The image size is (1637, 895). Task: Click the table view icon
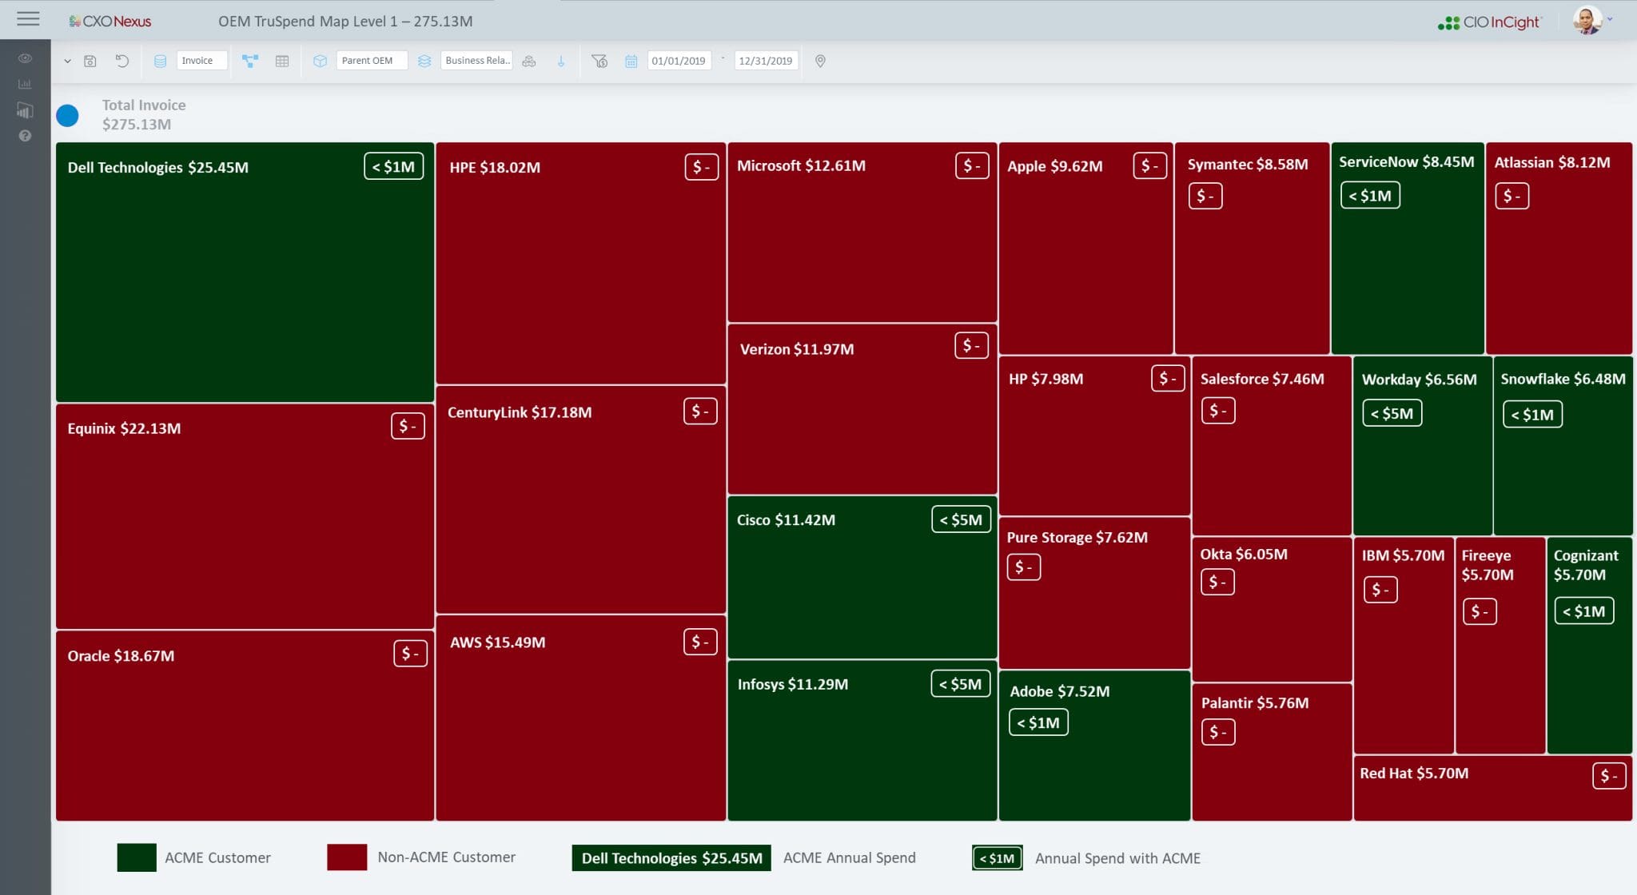coord(281,61)
